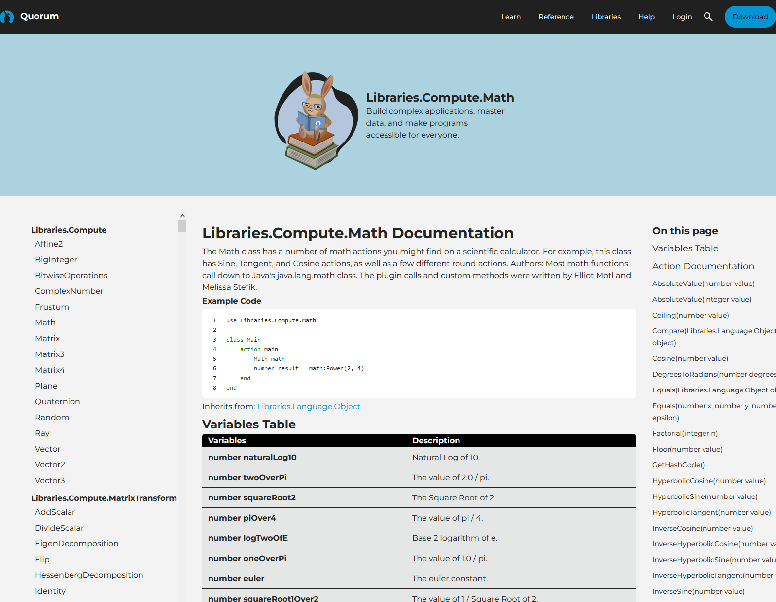Viewport: 776px width, 602px height.
Task: Click the Download button
Action: pos(750,17)
